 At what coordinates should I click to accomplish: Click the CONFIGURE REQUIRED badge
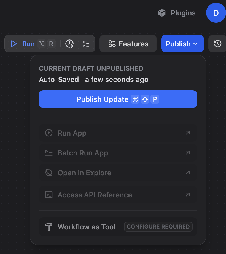tap(158, 227)
